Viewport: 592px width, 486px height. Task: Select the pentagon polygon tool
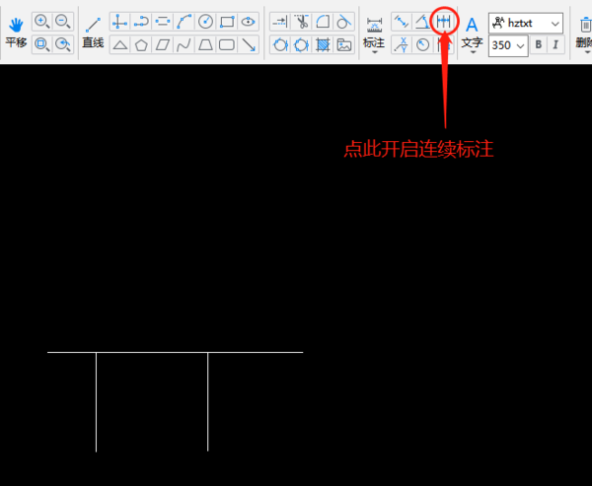141,45
